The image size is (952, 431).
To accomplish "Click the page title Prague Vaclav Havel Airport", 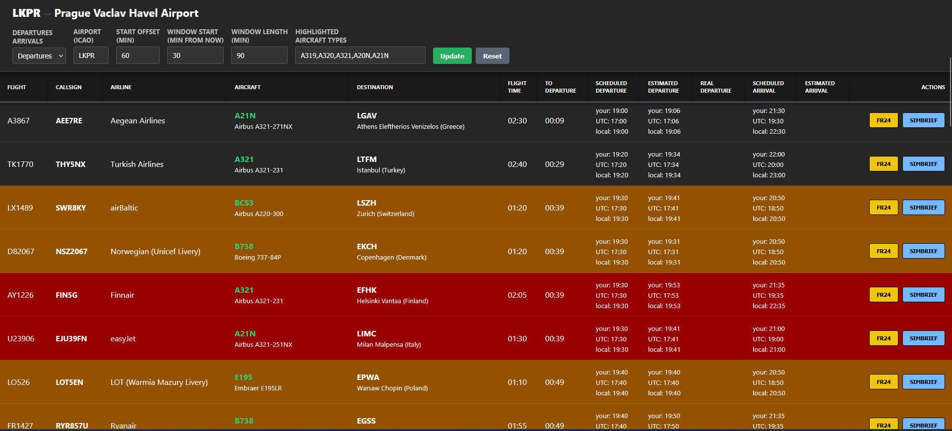I will (126, 13).
